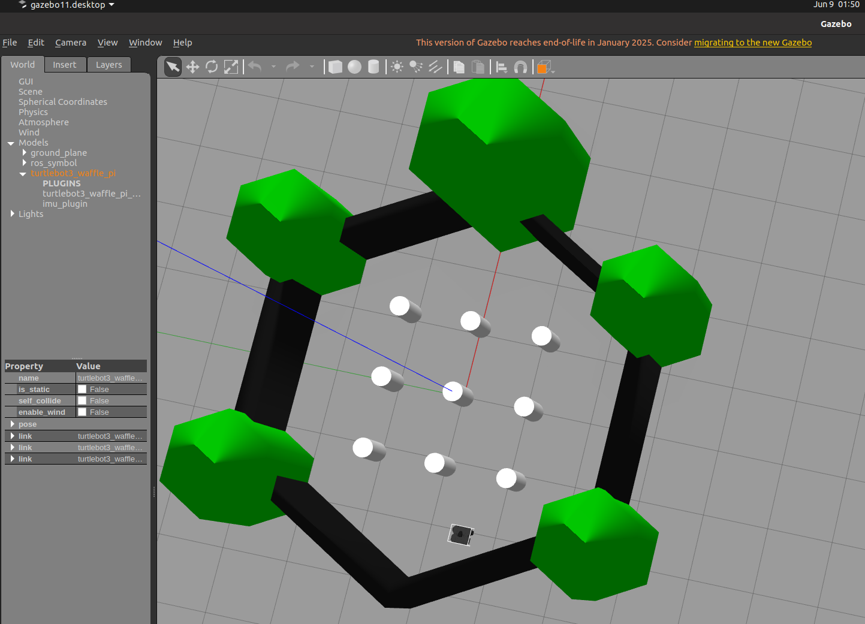865x624 pixels.
Task: Insert a box shape
Action: click(x=335, y=67)
